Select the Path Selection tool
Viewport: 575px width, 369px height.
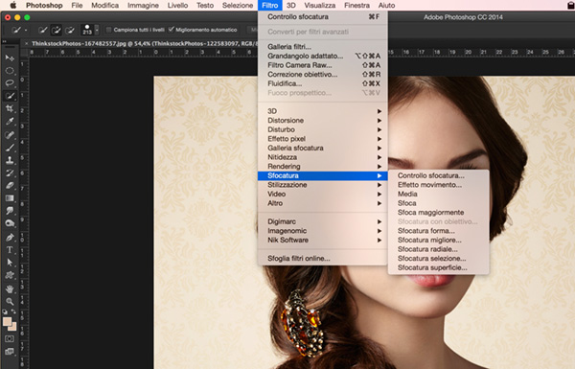coord(10,263)
